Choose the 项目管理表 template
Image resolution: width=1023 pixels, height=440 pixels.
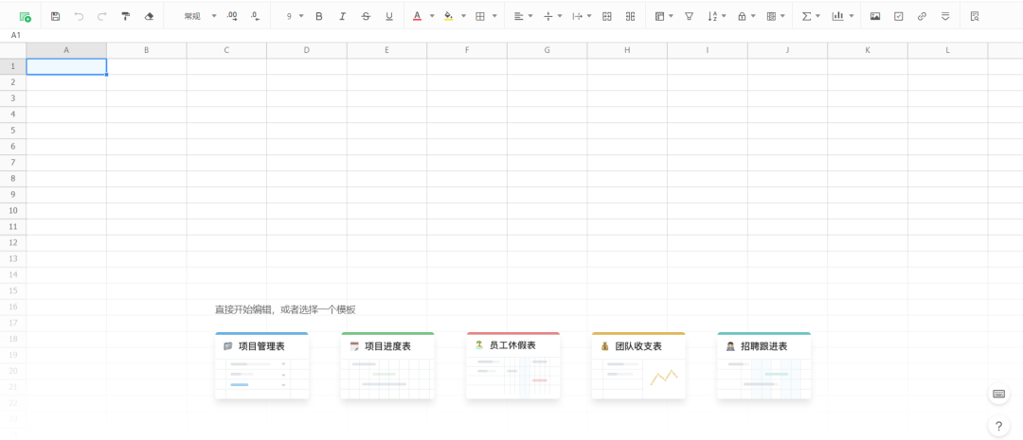click(x=261, y=365)
